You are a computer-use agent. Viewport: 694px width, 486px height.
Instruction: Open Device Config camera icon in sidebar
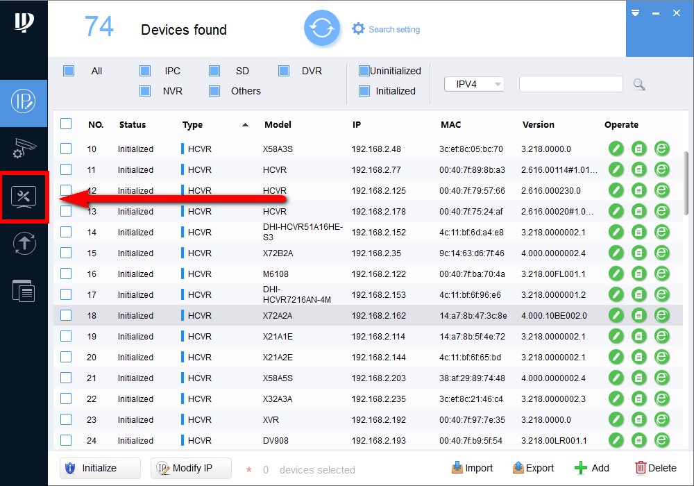point(24,149)
